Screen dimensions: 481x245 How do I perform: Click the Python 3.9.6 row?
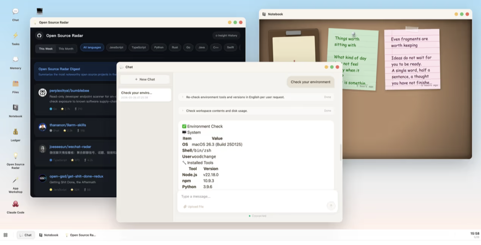pos(197,187)
